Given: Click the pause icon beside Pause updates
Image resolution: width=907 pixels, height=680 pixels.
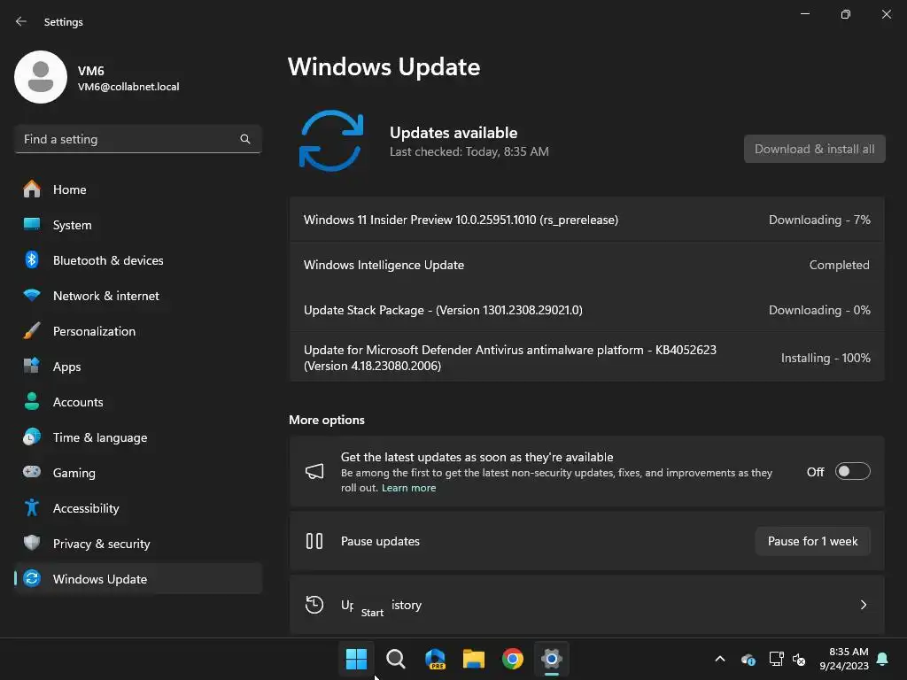Looking at the screenshot, I should 314,541.
